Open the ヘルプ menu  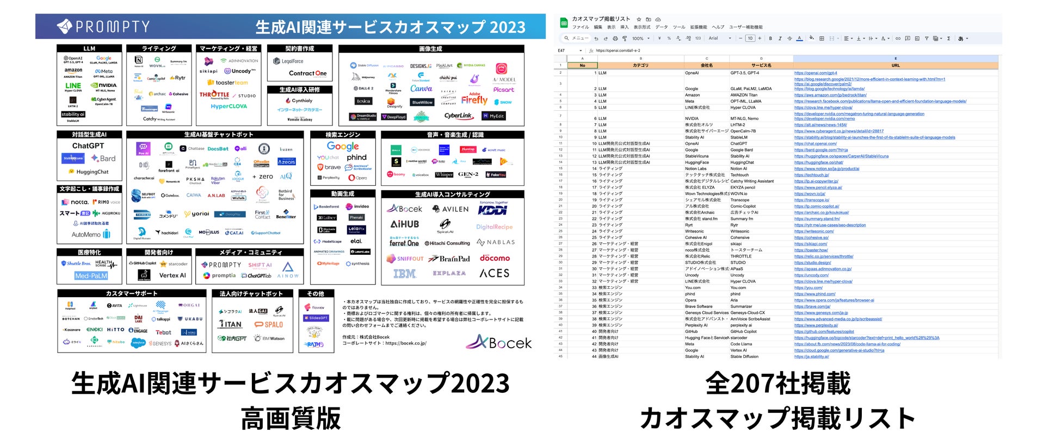(718, 27)
